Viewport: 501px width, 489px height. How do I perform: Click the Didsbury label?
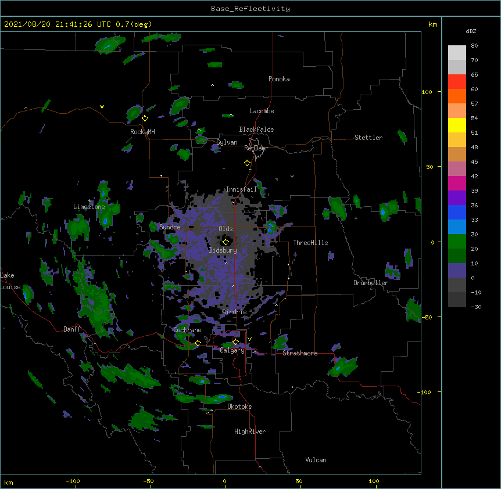[223, 250]
